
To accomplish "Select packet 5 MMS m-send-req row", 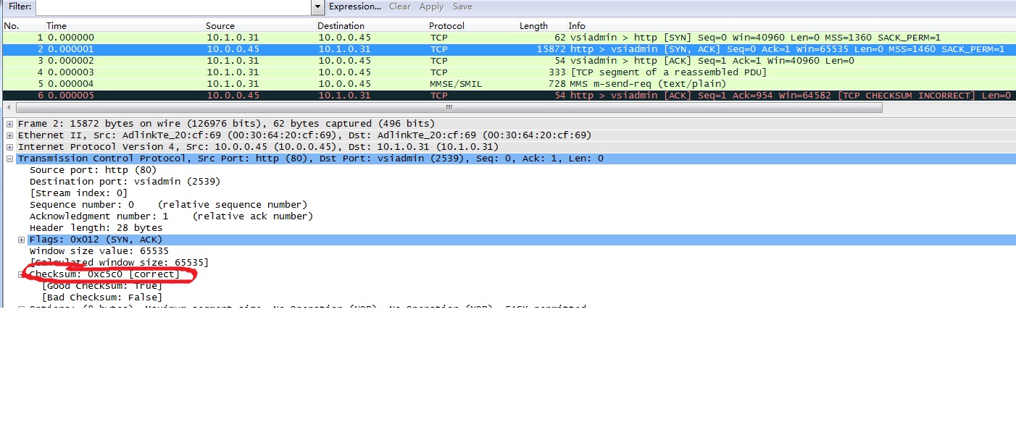I will click(x=509, y=84).
